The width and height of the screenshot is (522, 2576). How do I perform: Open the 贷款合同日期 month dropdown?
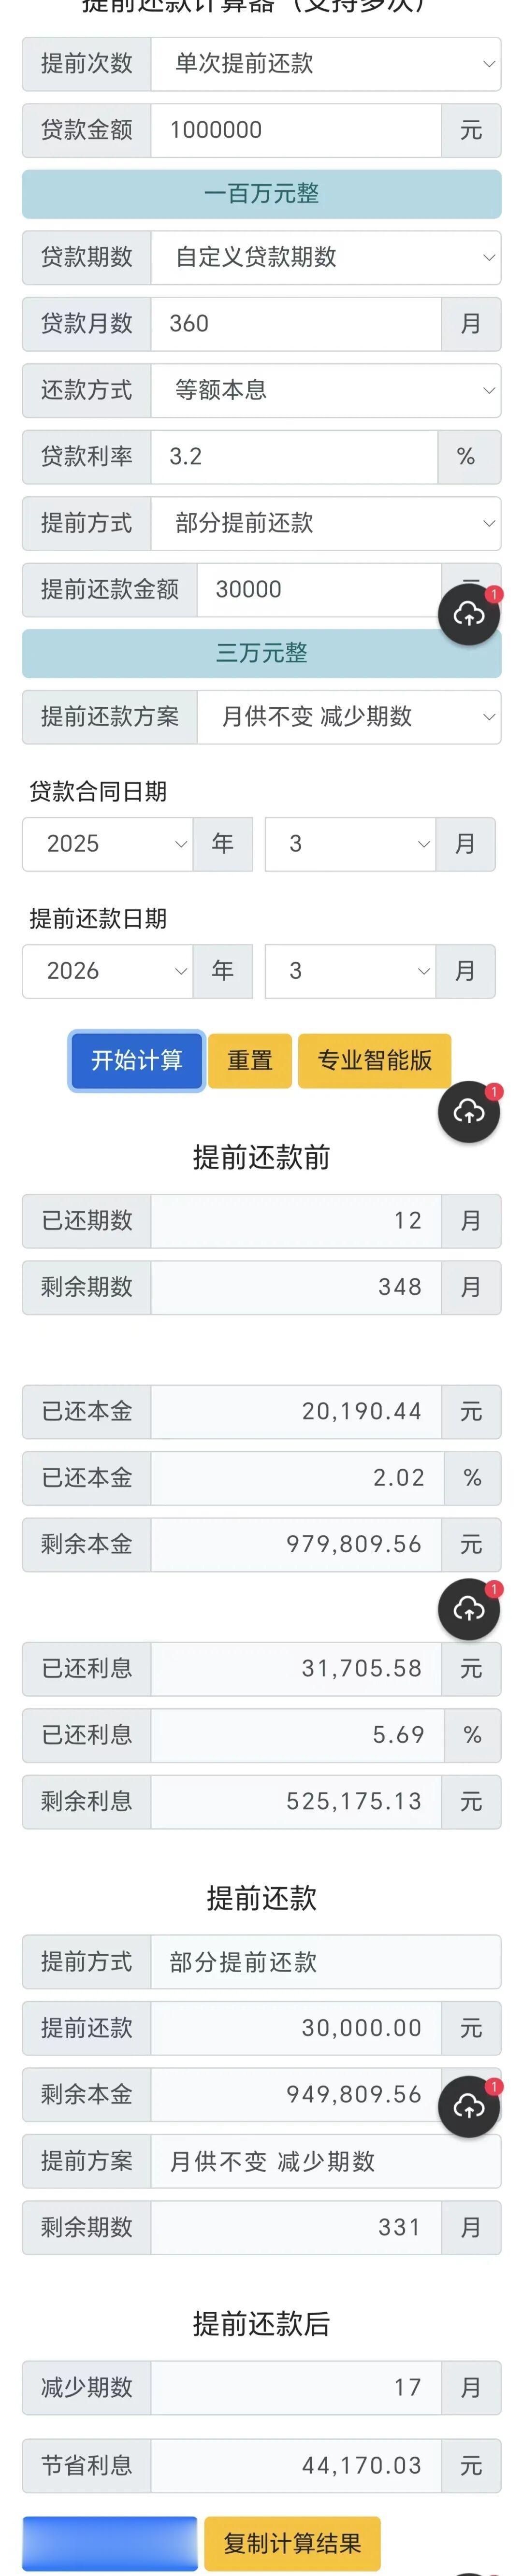point(349,844)
